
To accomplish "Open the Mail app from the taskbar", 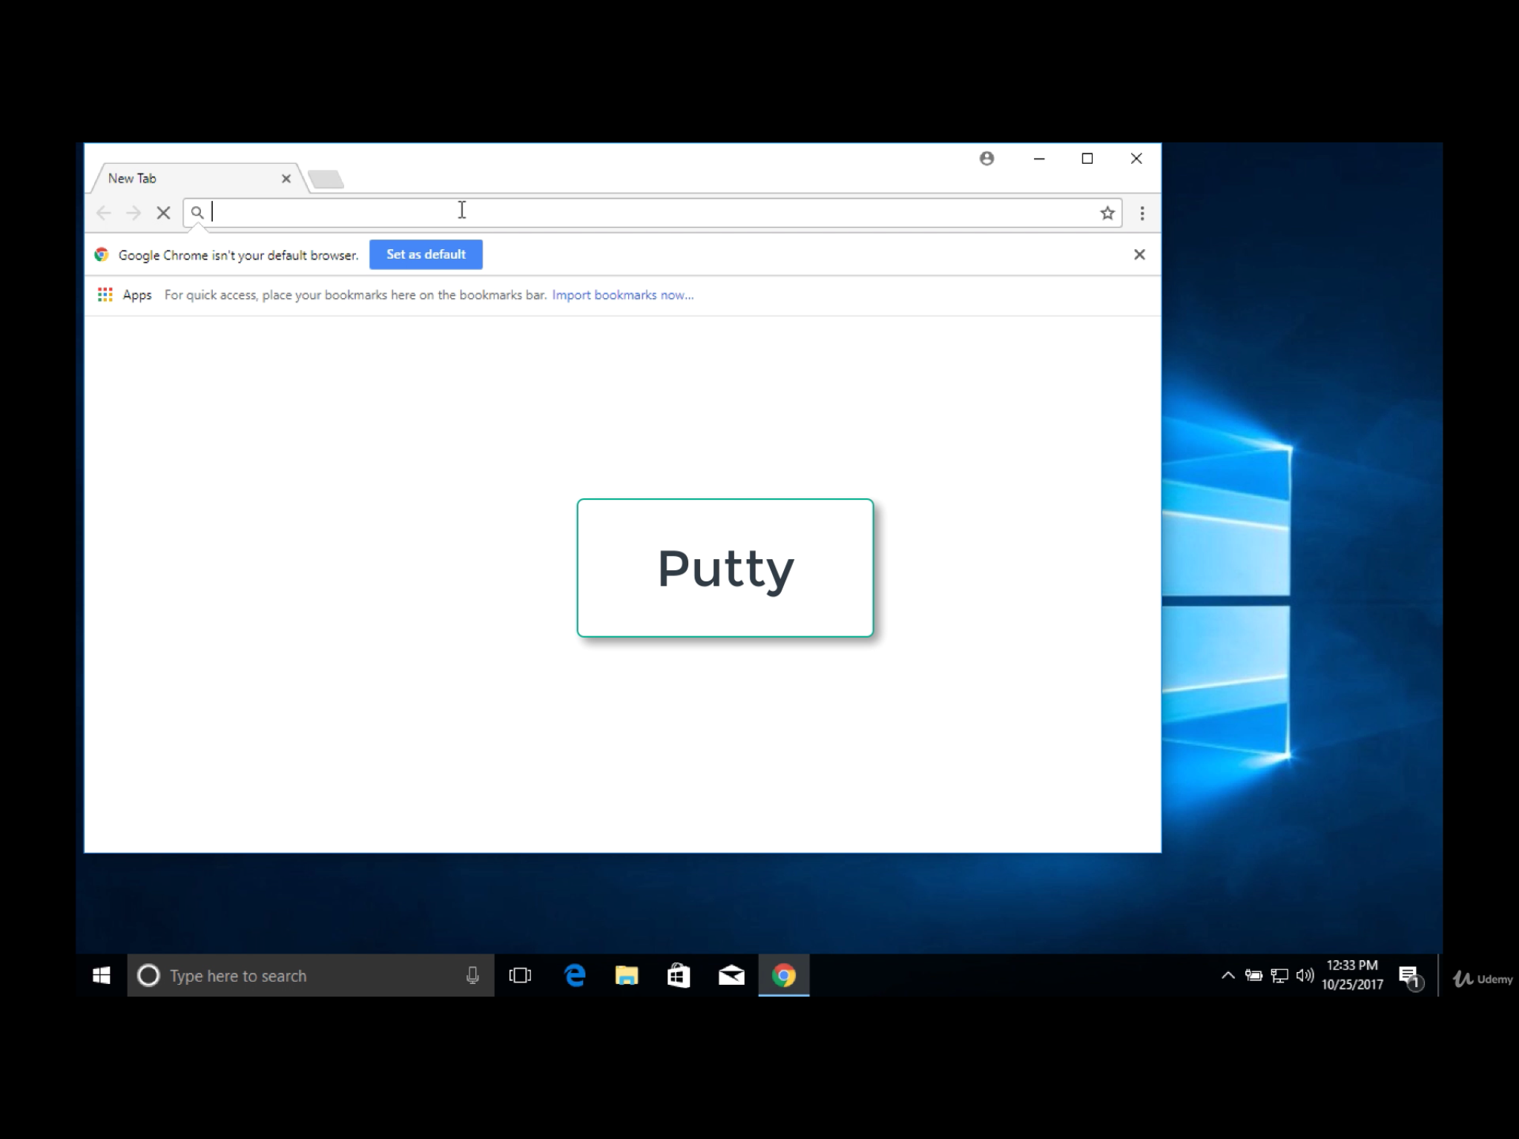I will (x=731, y=976).
